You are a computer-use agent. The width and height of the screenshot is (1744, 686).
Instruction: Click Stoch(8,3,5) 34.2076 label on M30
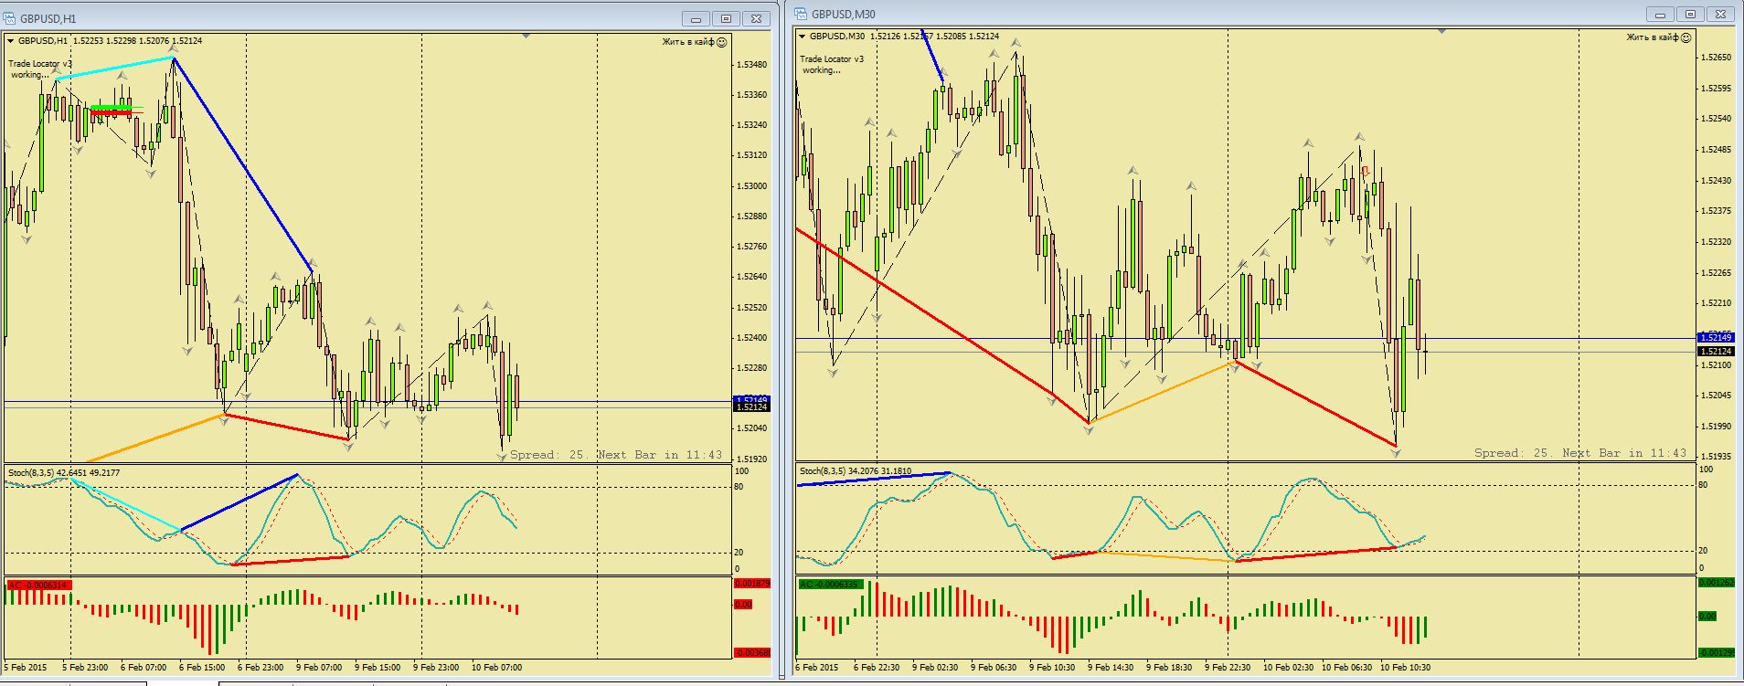click(x=856, y=471)
